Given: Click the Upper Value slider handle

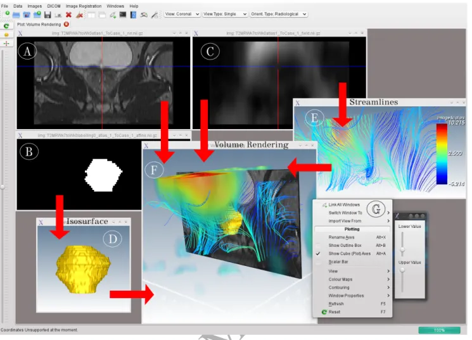Looking at the screenshot, I should click(402, 270).
